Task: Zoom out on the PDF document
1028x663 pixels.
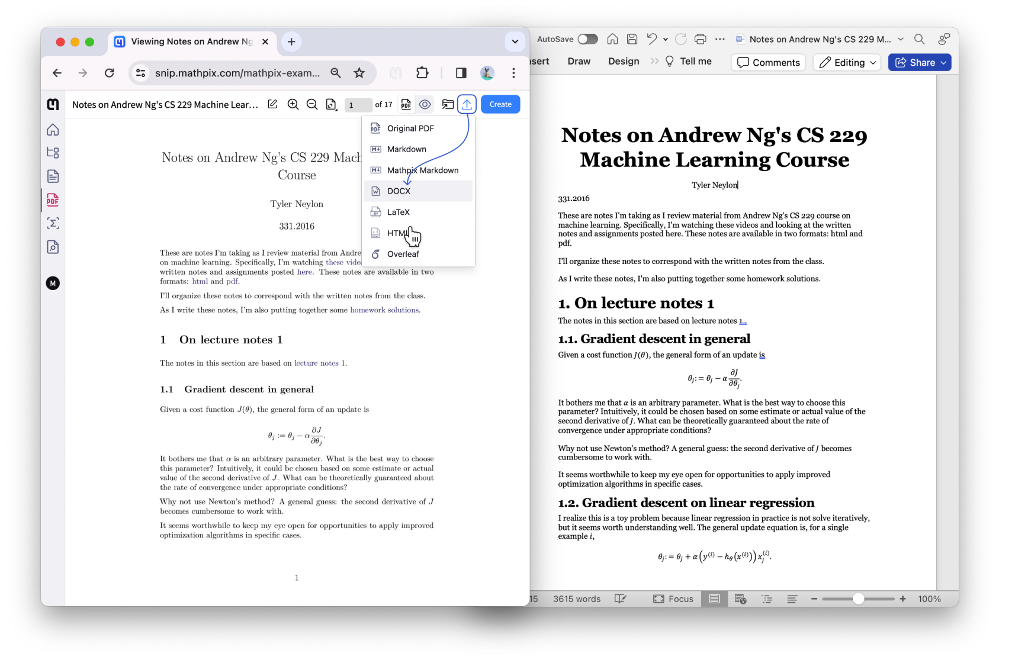Action: 312,104
